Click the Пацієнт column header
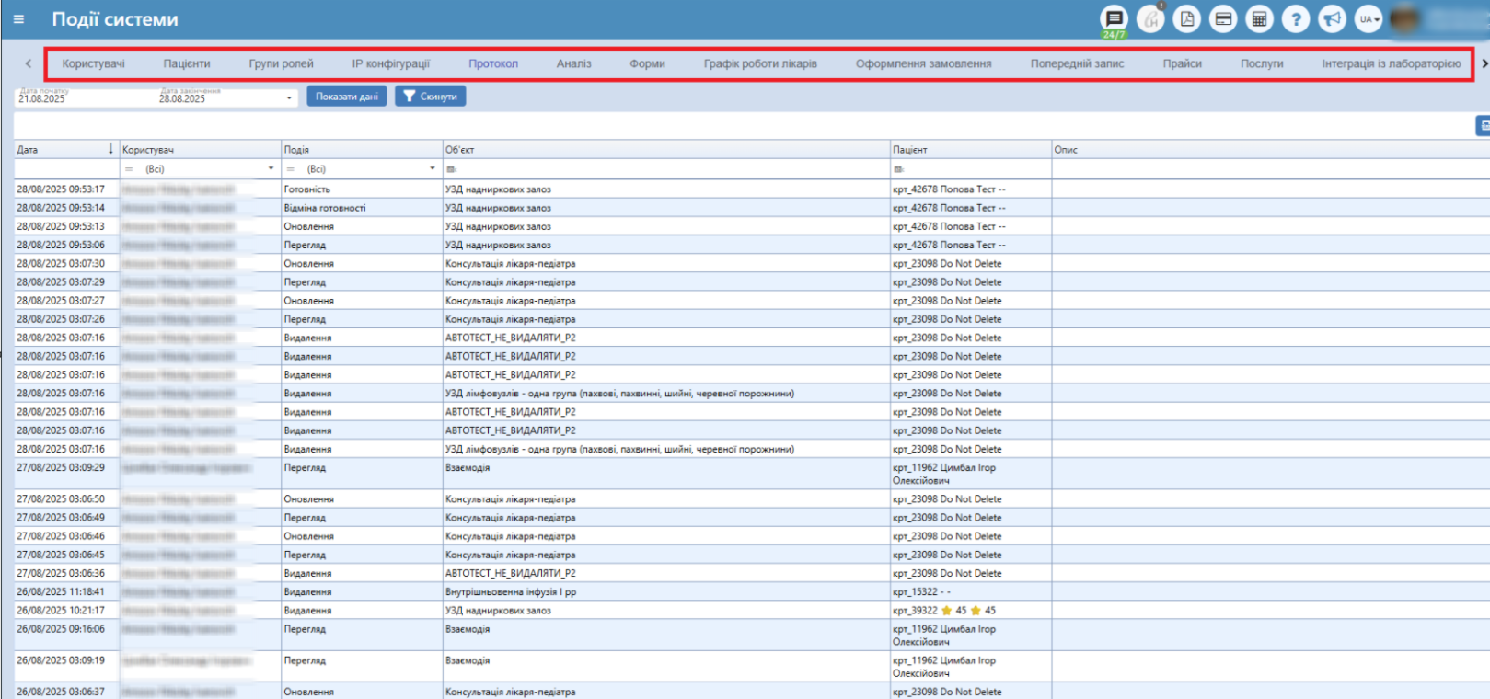 971,149
